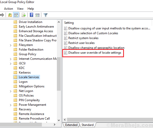This screenshot has width=153, height=128.
Task: Open the Help menu
Action: [x=31, y=9]
